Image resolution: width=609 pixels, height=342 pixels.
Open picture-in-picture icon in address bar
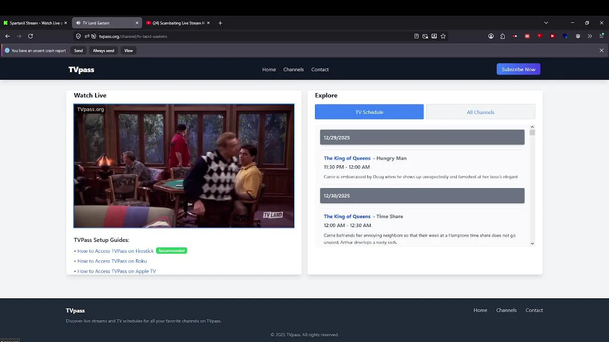coord(425,36)
